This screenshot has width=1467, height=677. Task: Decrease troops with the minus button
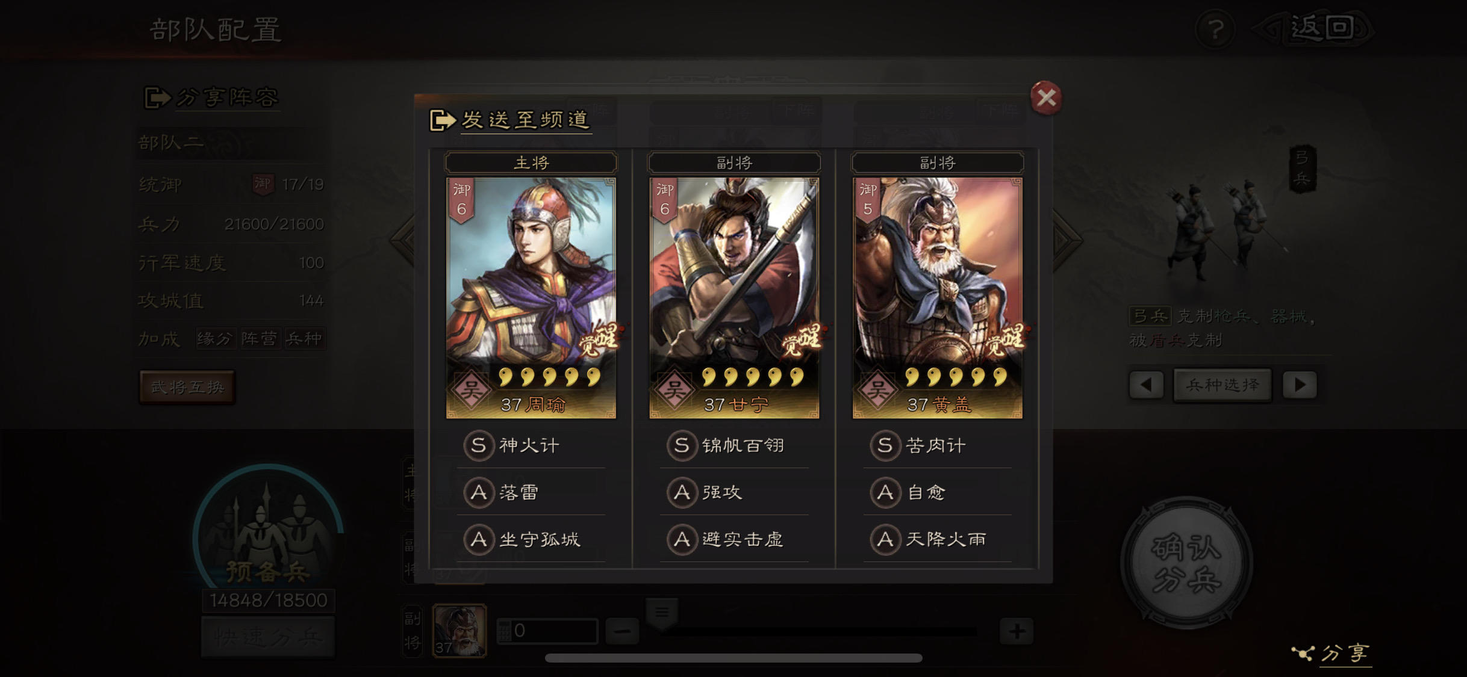622,631
